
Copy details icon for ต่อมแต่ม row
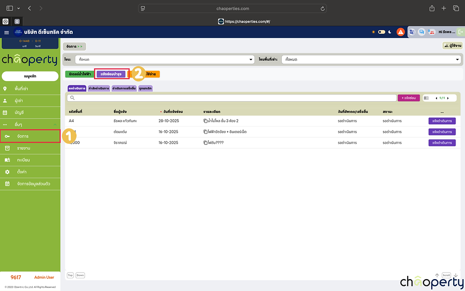205,132
